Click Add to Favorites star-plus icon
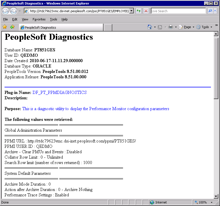 (x=12, y=27)
